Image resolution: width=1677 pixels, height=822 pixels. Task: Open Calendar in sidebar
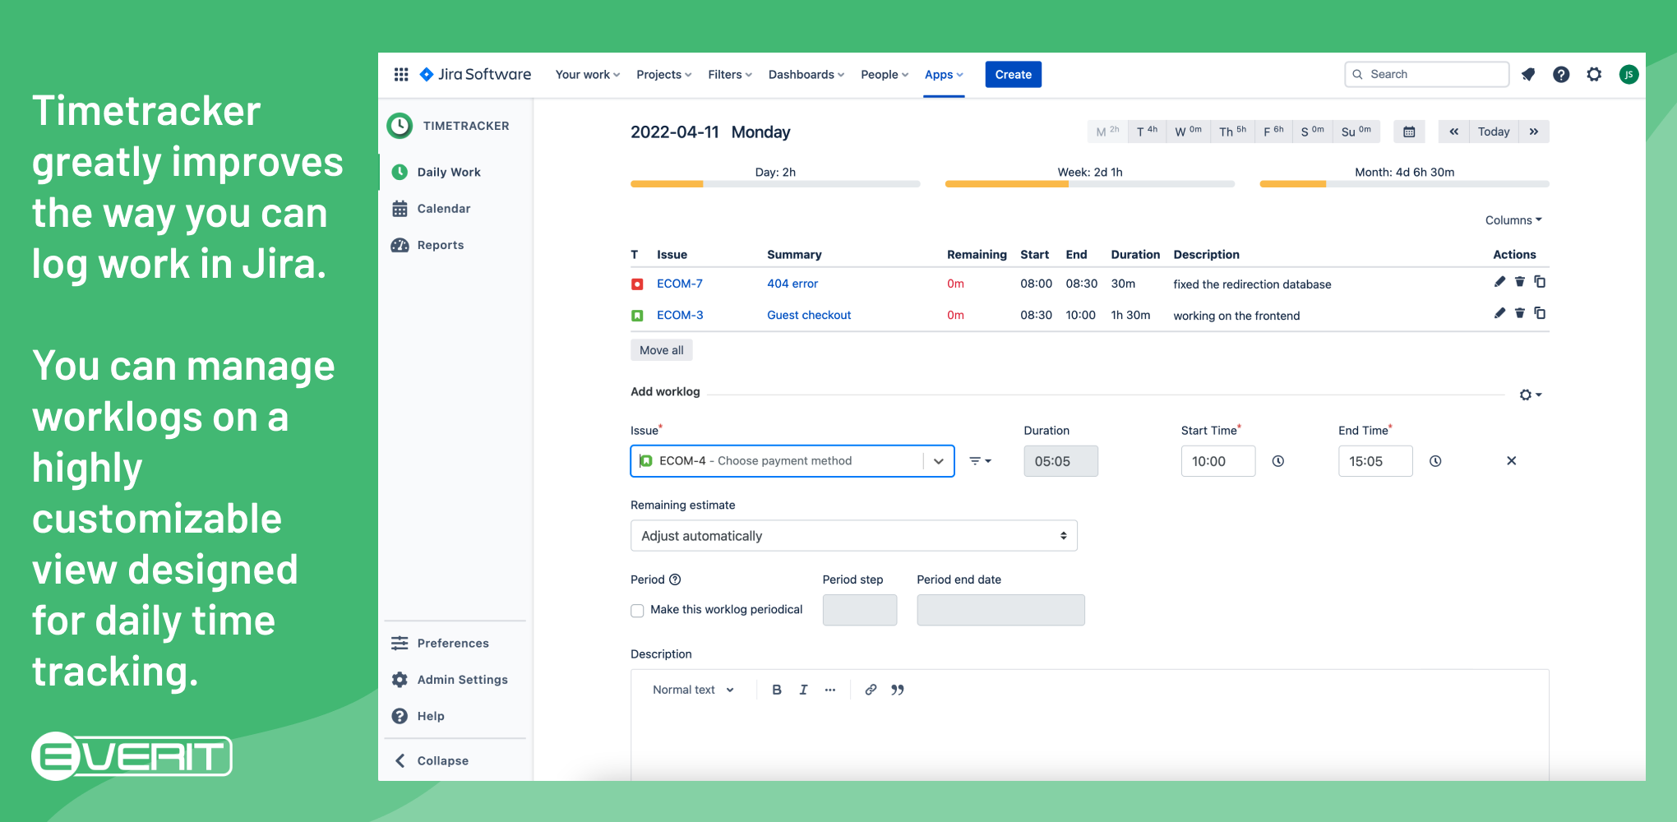[444, 209]
